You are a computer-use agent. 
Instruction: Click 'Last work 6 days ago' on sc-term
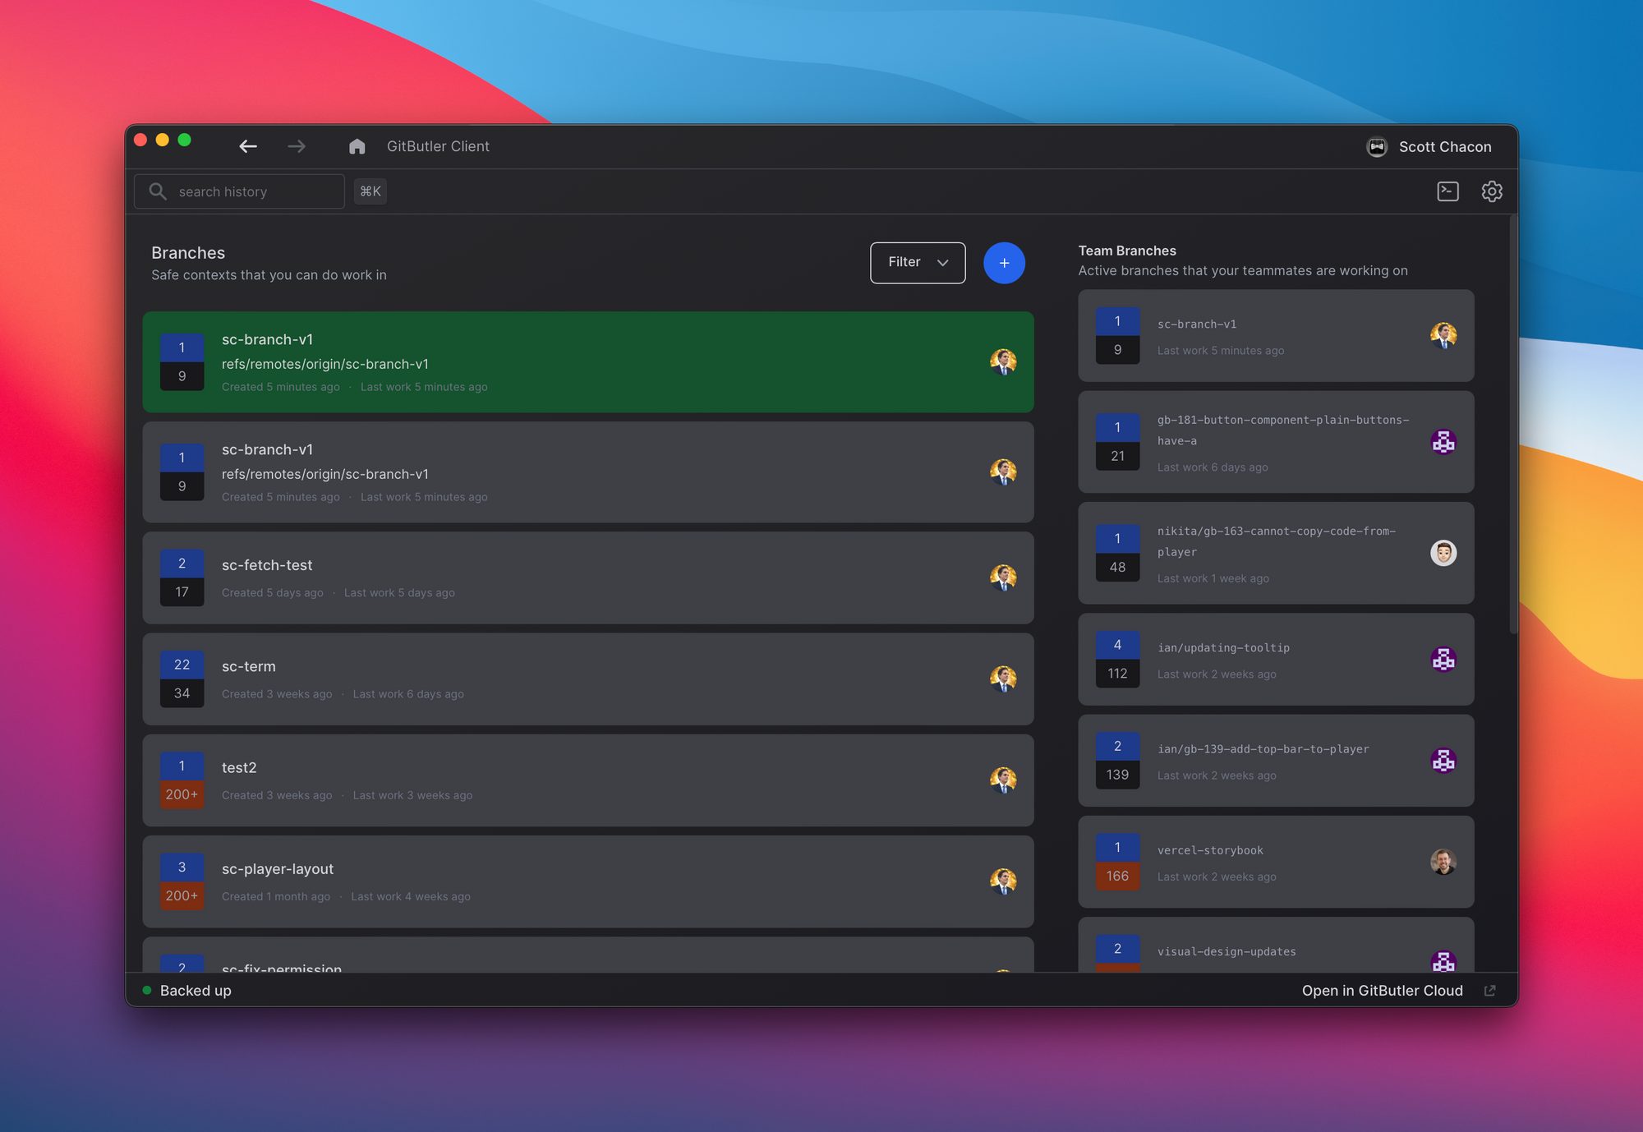pos(408,694)
